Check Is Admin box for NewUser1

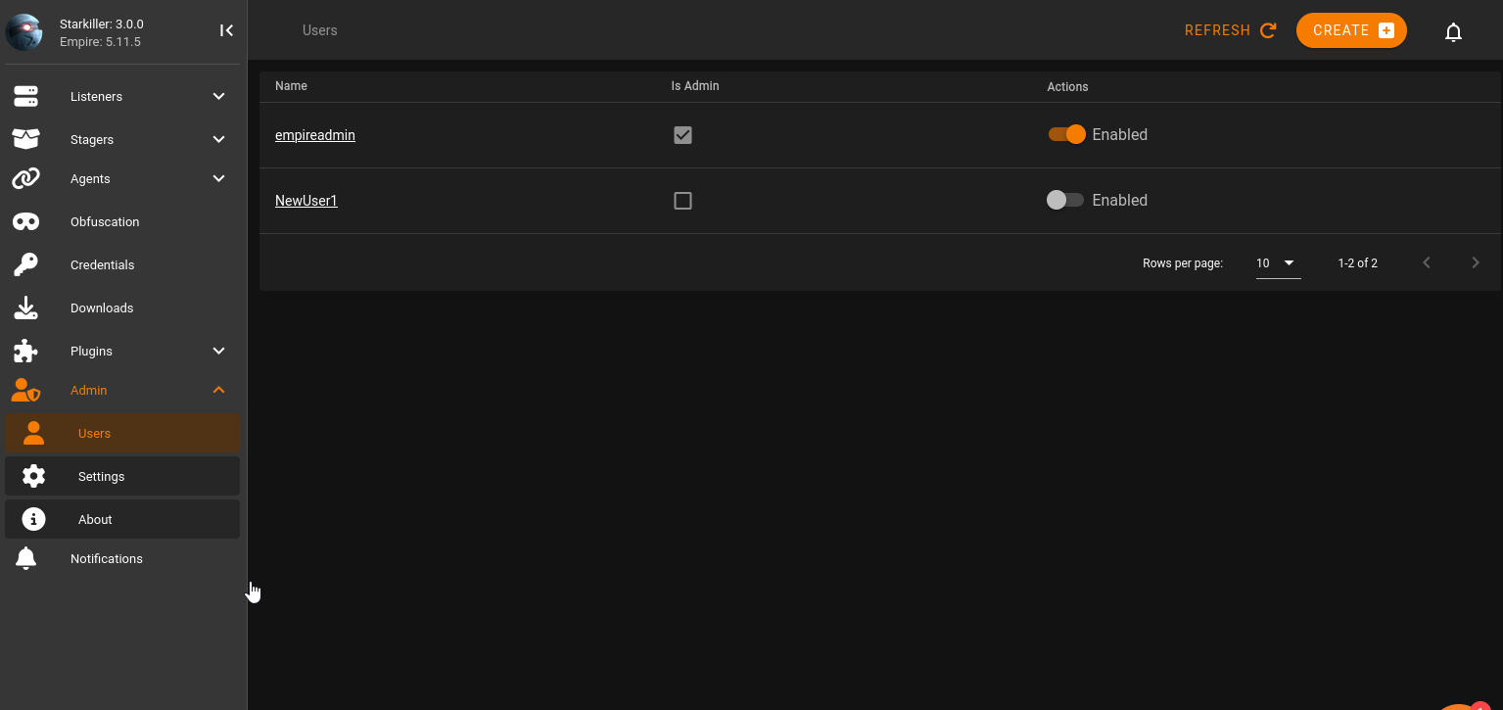pos(683,201)
